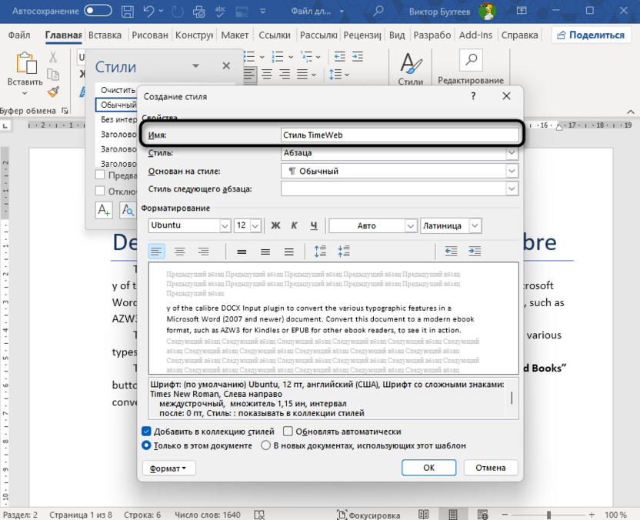The image size is (640, 520).
Task: Uncheck Добавить в коллекцию стилей
Action: [x=146, y=432]
